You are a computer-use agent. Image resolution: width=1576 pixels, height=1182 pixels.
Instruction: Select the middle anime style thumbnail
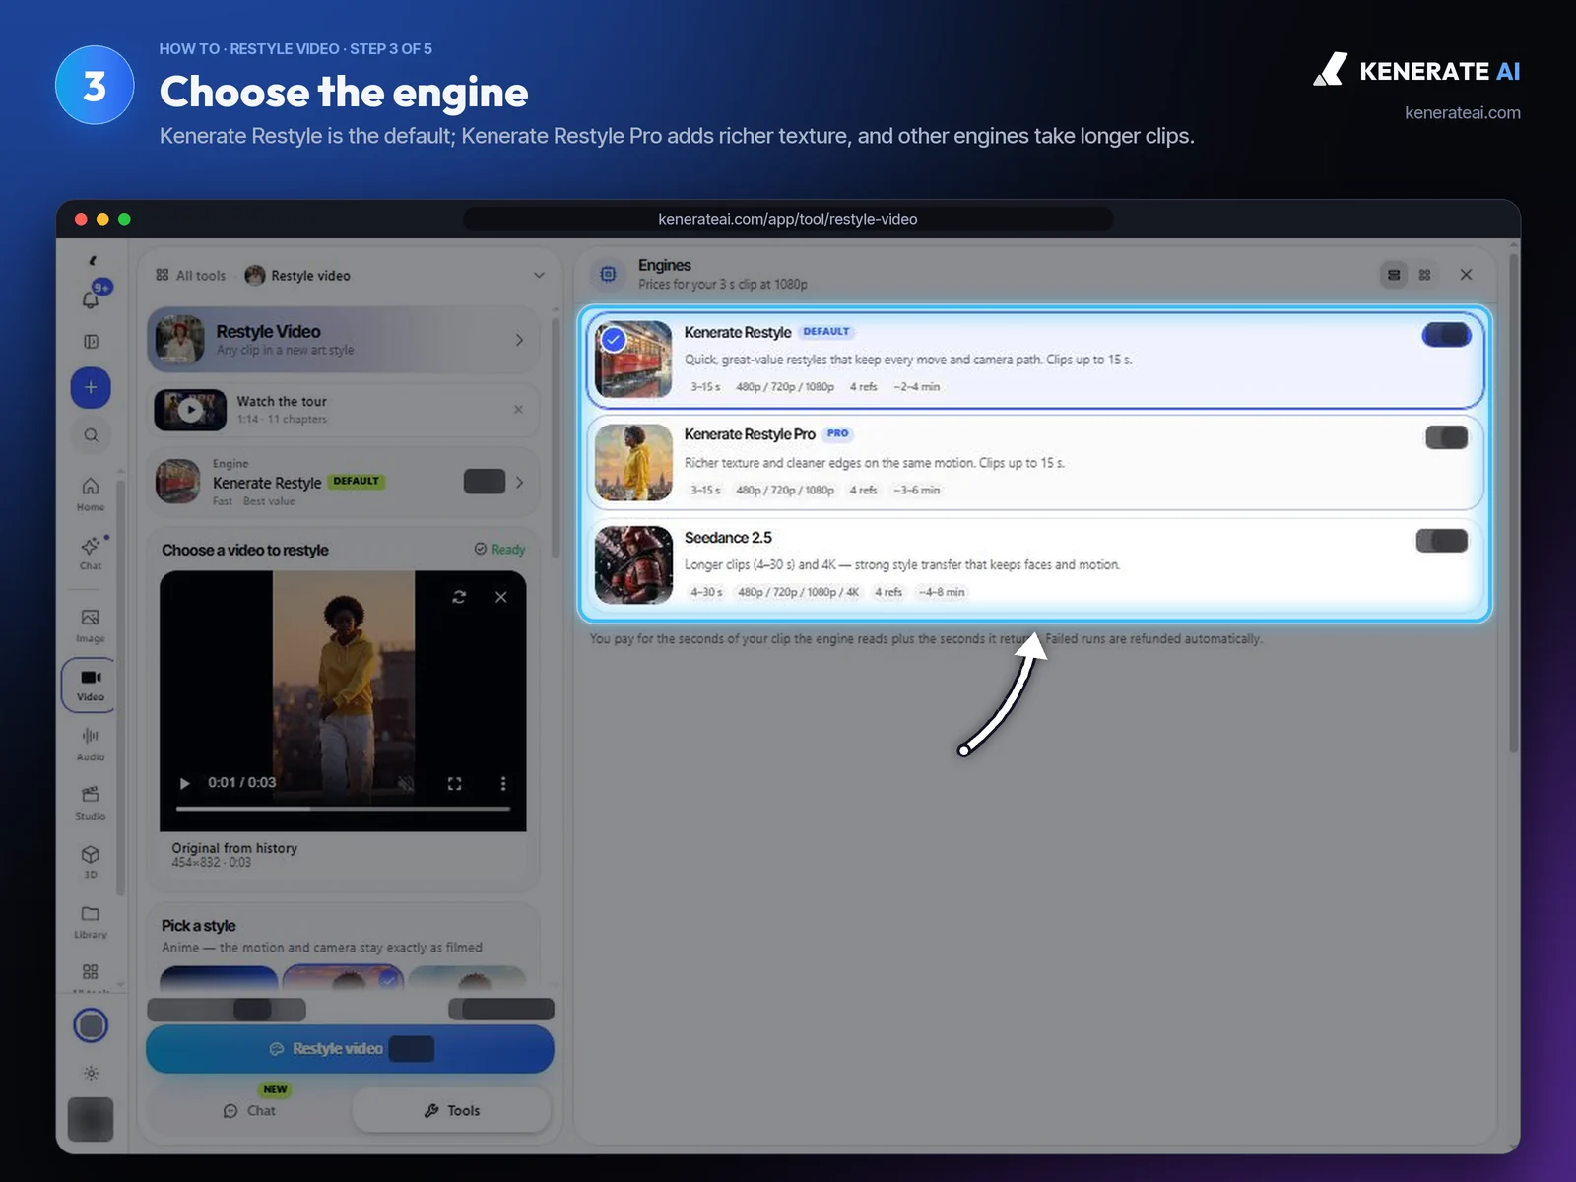click(x=343, y=977)
